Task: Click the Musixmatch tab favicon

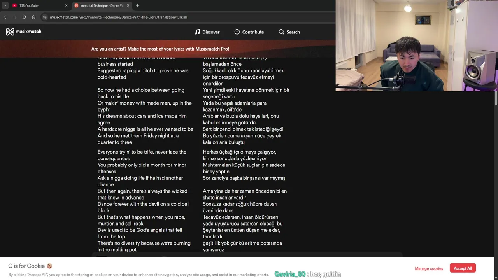Action: pyautogui.click(x=76, y=5)
